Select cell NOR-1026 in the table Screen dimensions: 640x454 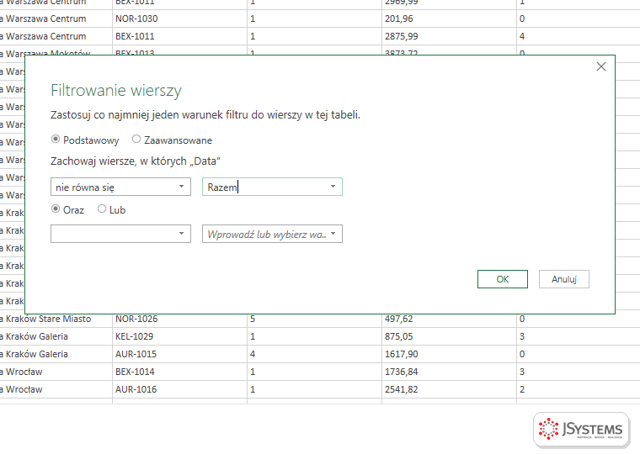pos(179,319)
